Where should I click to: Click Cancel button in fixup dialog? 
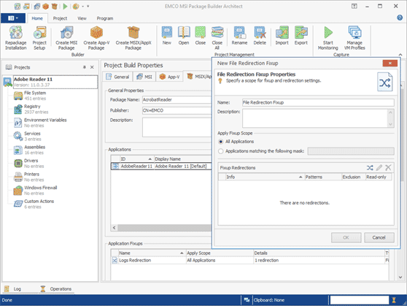tap(379, 237)
